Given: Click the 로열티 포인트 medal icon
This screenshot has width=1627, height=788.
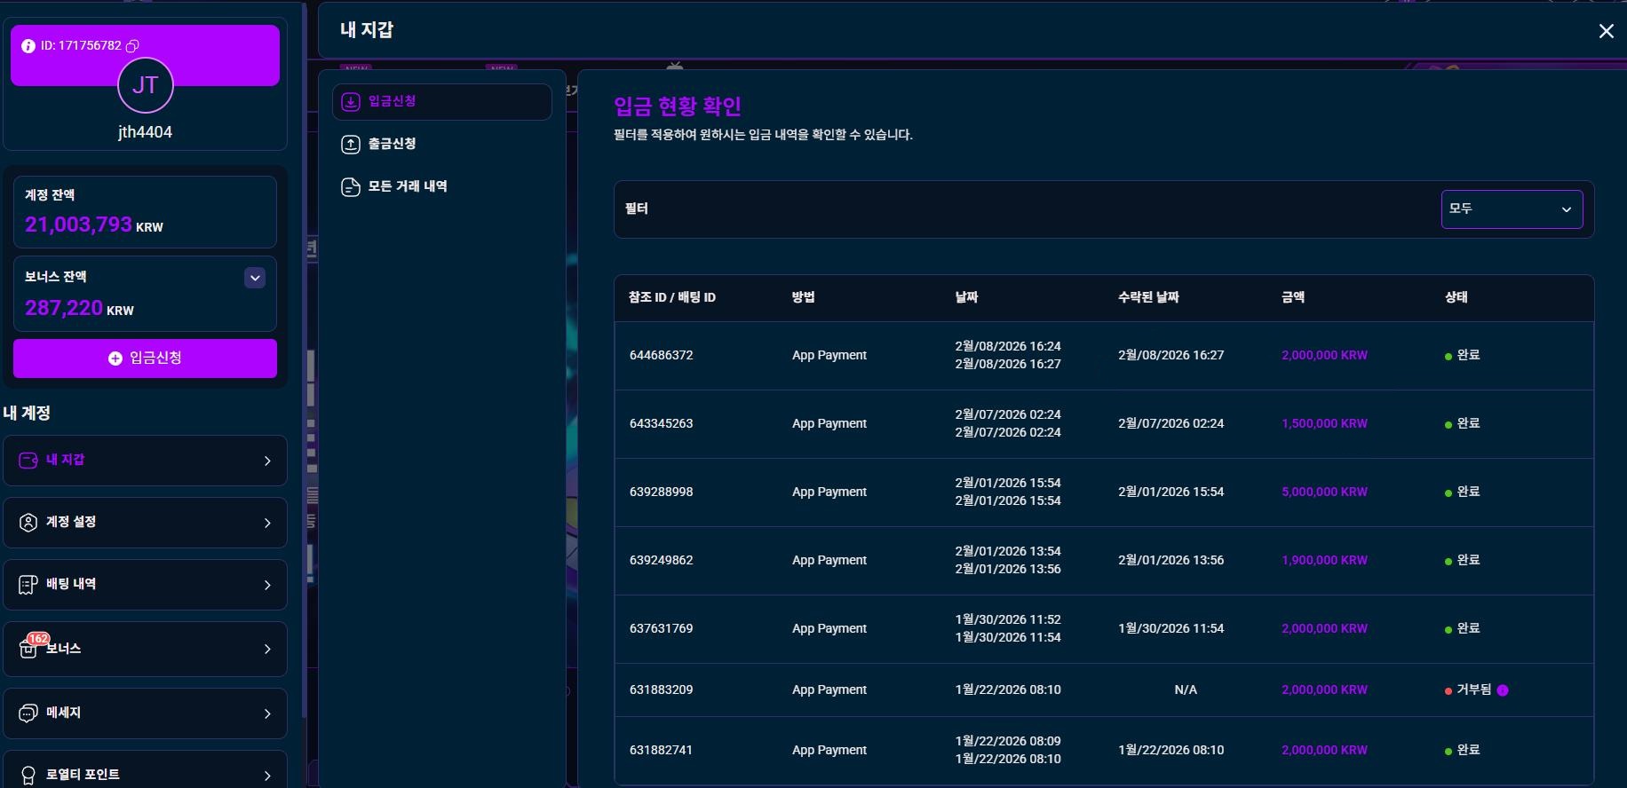Looking at the screenshot, I should [x=28, y=776].
